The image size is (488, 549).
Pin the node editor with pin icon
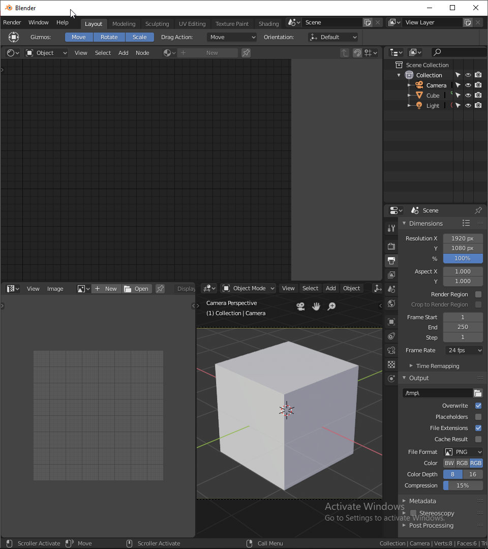(x=246, y=53)
